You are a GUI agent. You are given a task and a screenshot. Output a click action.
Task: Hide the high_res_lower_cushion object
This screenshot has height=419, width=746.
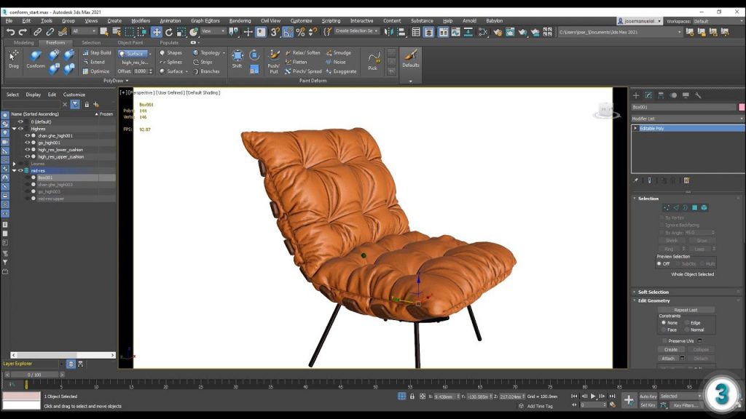click(28, 148)
